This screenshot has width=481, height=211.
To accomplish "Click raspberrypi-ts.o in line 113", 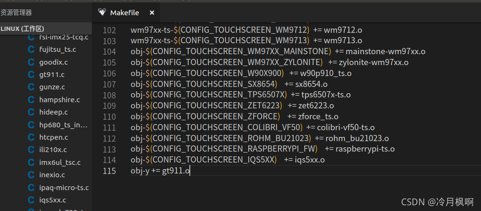I will point(365,149).
